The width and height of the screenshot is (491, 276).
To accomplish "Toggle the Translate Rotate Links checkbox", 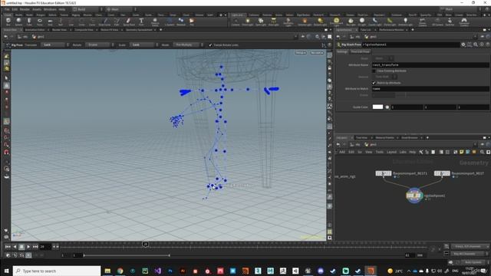I will tap(210, 45).
